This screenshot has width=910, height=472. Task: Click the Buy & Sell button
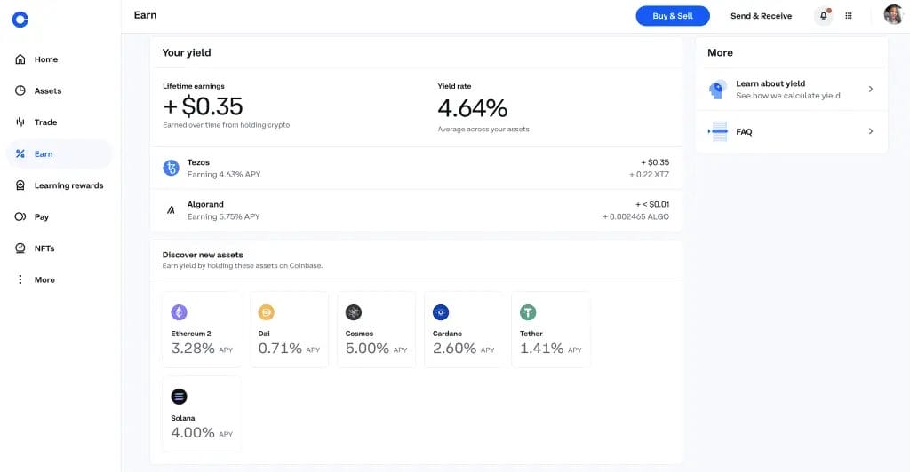pos(673,16)
